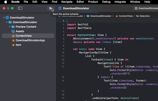158x101 pixels.
Task: Click line number 12 in the gutter
Action: 63,60
